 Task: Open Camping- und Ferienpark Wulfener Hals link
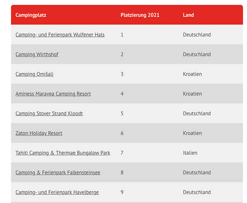pos(60,35)
